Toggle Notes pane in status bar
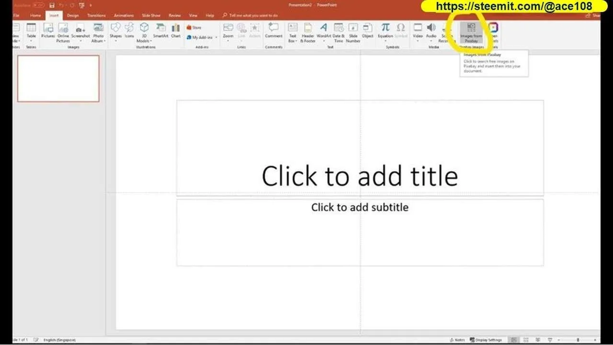 pos(457,340)
